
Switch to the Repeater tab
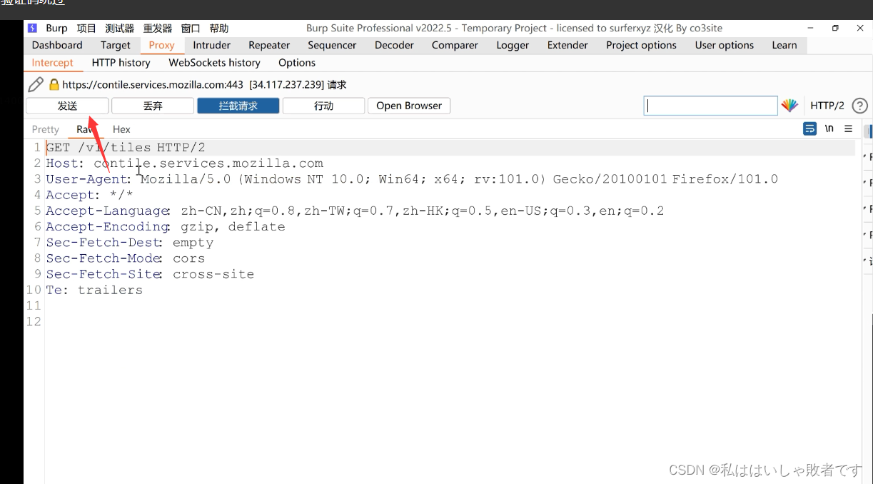coord(269,45)
